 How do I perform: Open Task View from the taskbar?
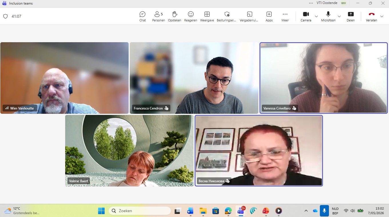pyautogui.click(x=178, y=211)
